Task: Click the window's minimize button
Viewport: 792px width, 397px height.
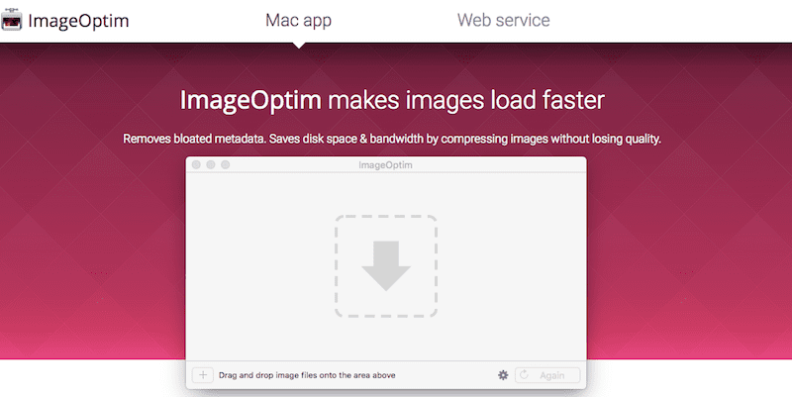Action: 211,164
